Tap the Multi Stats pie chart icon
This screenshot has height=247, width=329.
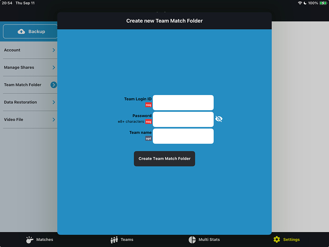(x=192, y=240)
